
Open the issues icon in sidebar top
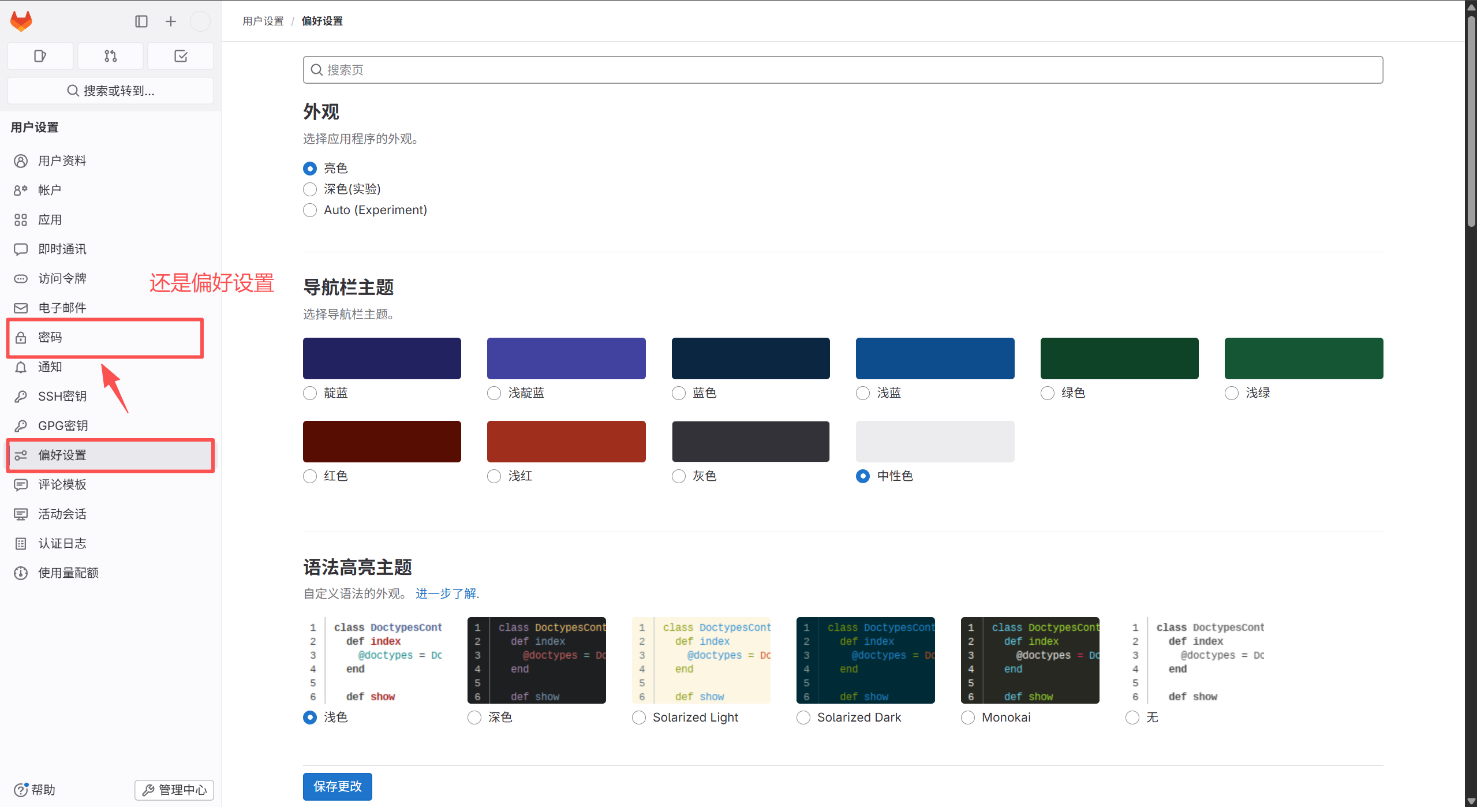click(x=40, y=56)
